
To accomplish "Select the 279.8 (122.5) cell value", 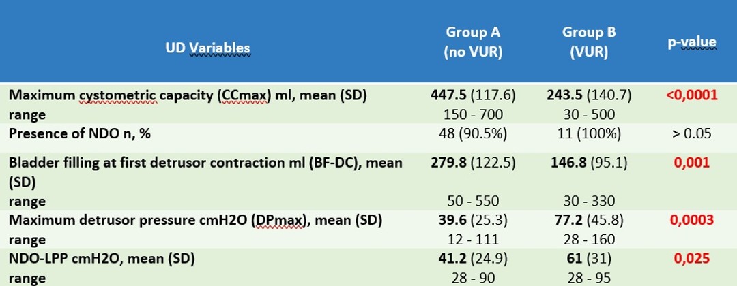I will point(473,163).
